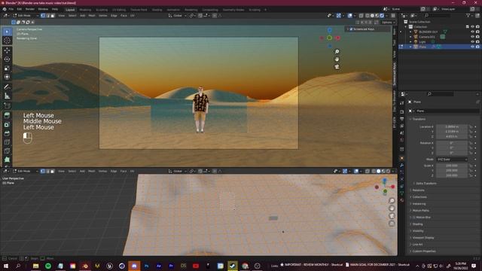Toggle X-ray in top viewport header
The width and height of the screenshot is (482, 271).
(361, 15)
